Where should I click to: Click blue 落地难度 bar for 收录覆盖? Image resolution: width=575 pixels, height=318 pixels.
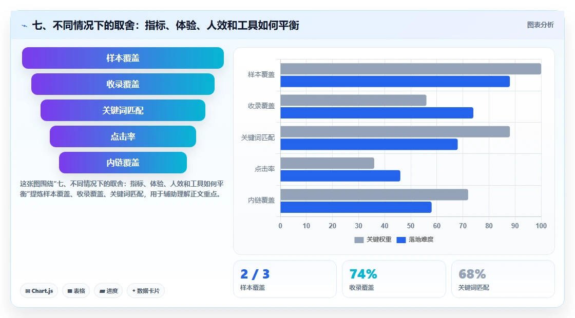(377, 113)
